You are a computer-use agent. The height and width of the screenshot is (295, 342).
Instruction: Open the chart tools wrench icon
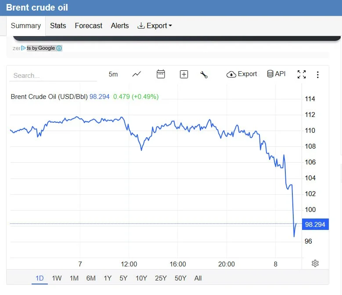coord(204,74)
